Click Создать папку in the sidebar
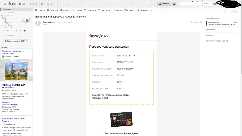Viewport: 242px width, 136px height. point(9,25)
